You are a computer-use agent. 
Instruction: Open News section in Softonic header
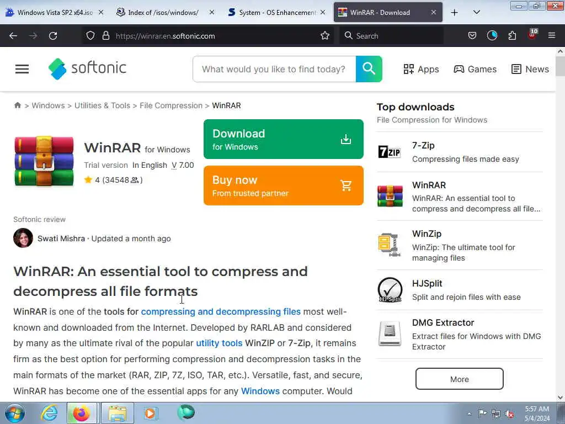pyautogui.click(x=530, y=69)
